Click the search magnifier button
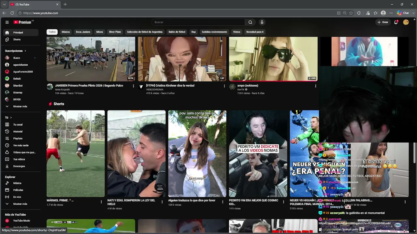 pyautogui.click(x=250, y=22)
